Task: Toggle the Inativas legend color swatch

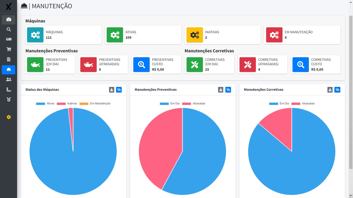Action: coord(61,104)
